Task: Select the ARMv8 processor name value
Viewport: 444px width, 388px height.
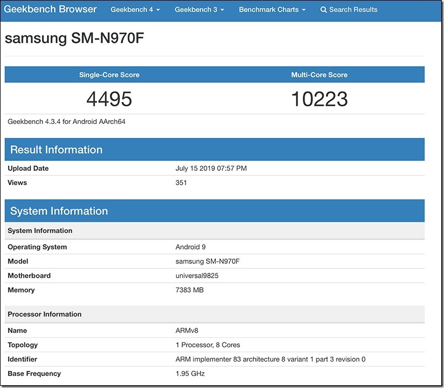Action: 187,331
